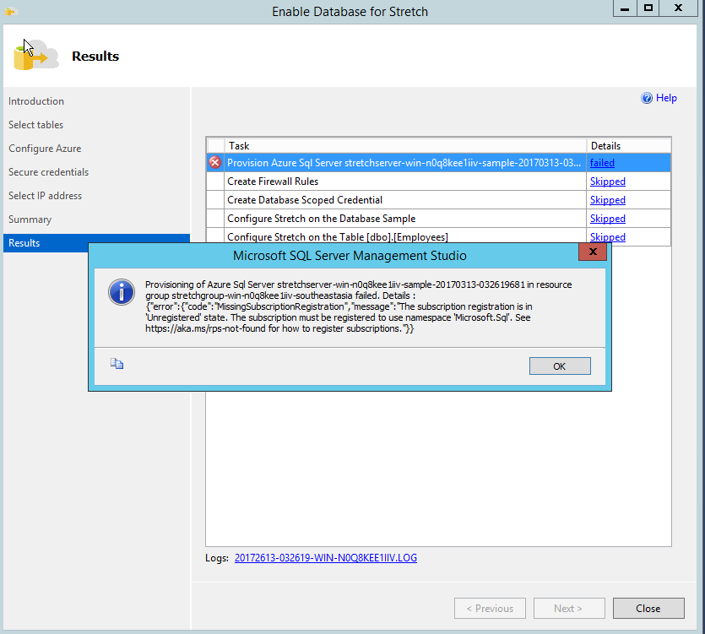Viewport: 705px width, 634px height.
Task: Close the Enable Database for Stretch window
Action: [x=679, y=8]
